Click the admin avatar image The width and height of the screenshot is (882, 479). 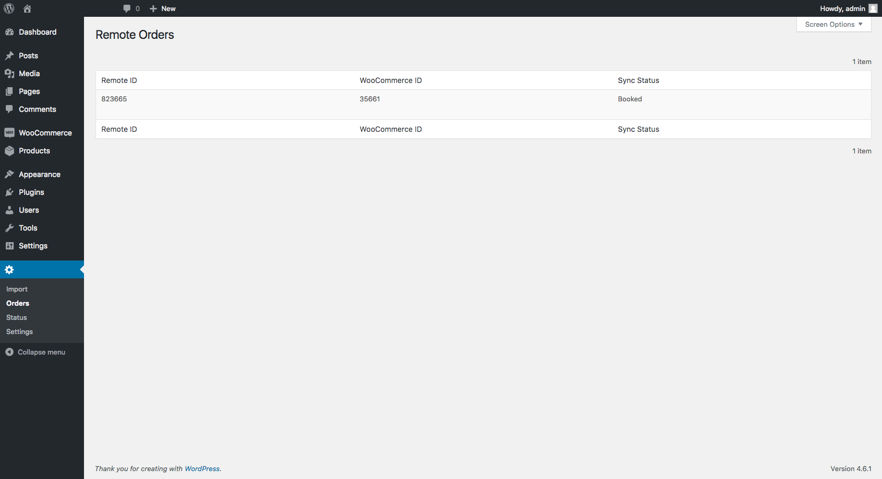(873, 8)
